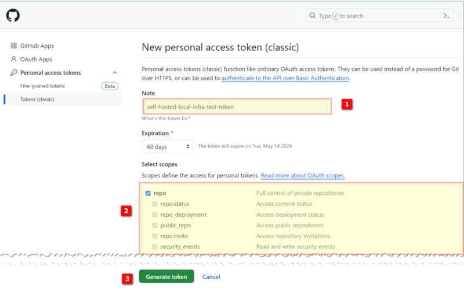
Task: Click 'Access repository invitations' description text
Action: pos(293,236)
